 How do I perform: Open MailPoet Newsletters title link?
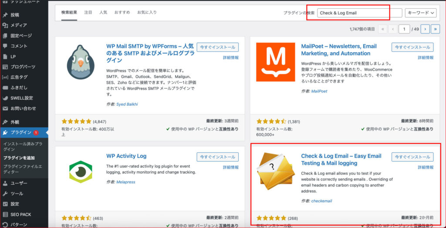(339, 50)
